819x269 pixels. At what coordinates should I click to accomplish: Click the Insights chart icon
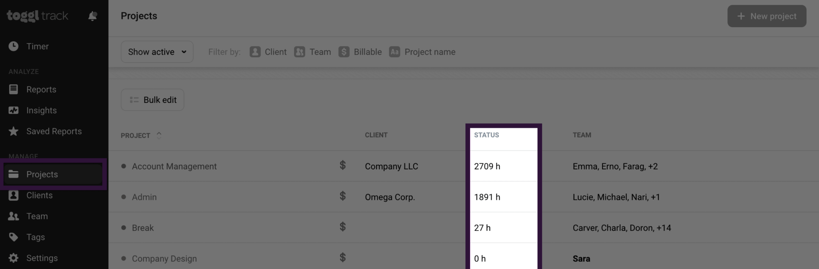(13, 110)
